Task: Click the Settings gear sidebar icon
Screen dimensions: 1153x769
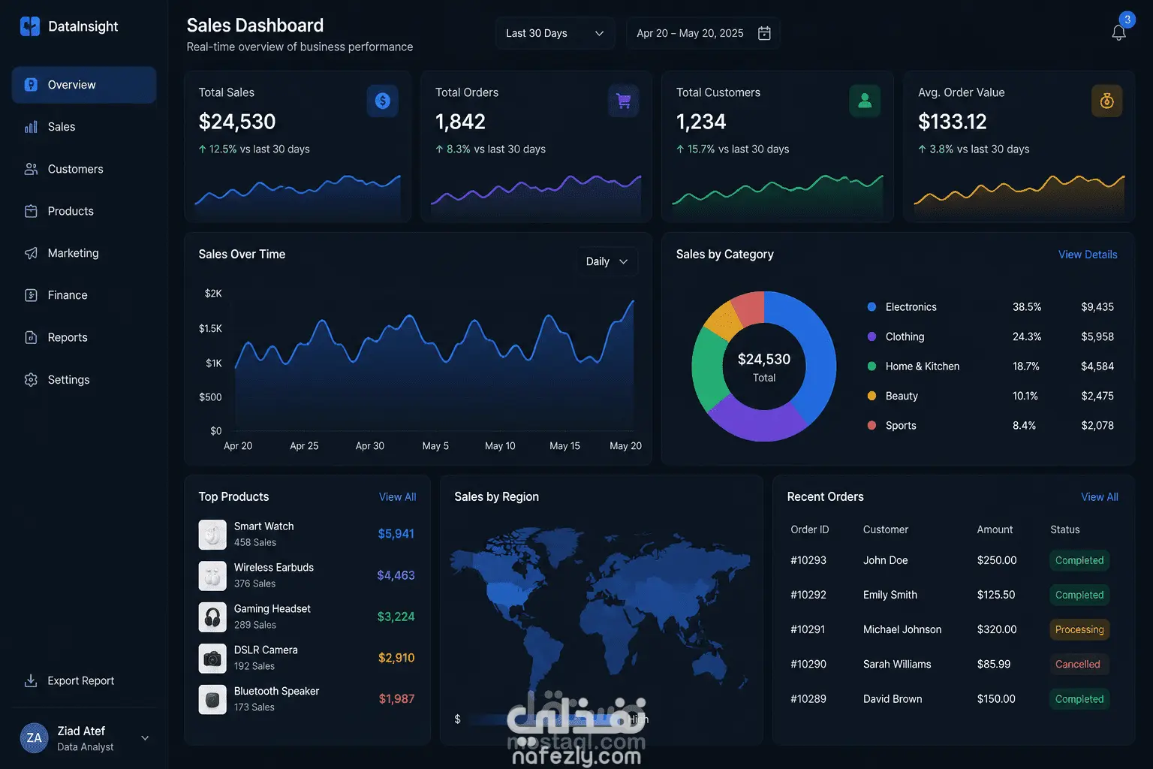Action: click(x=31, y=380)
